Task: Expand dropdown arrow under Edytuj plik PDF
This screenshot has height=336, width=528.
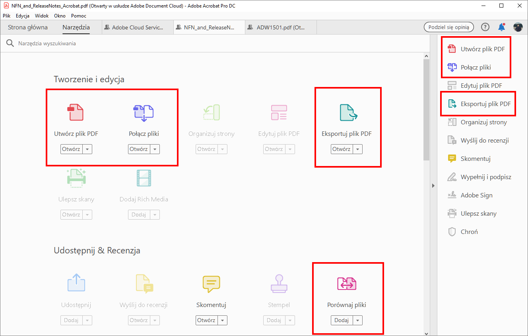Action: 290,149
